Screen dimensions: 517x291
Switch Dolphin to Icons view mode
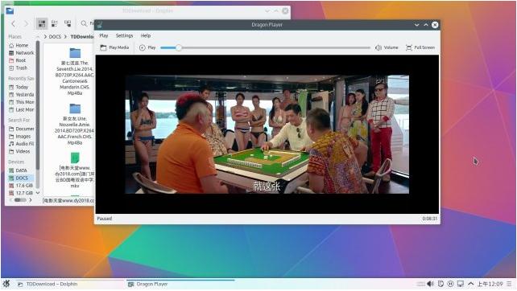42,23
